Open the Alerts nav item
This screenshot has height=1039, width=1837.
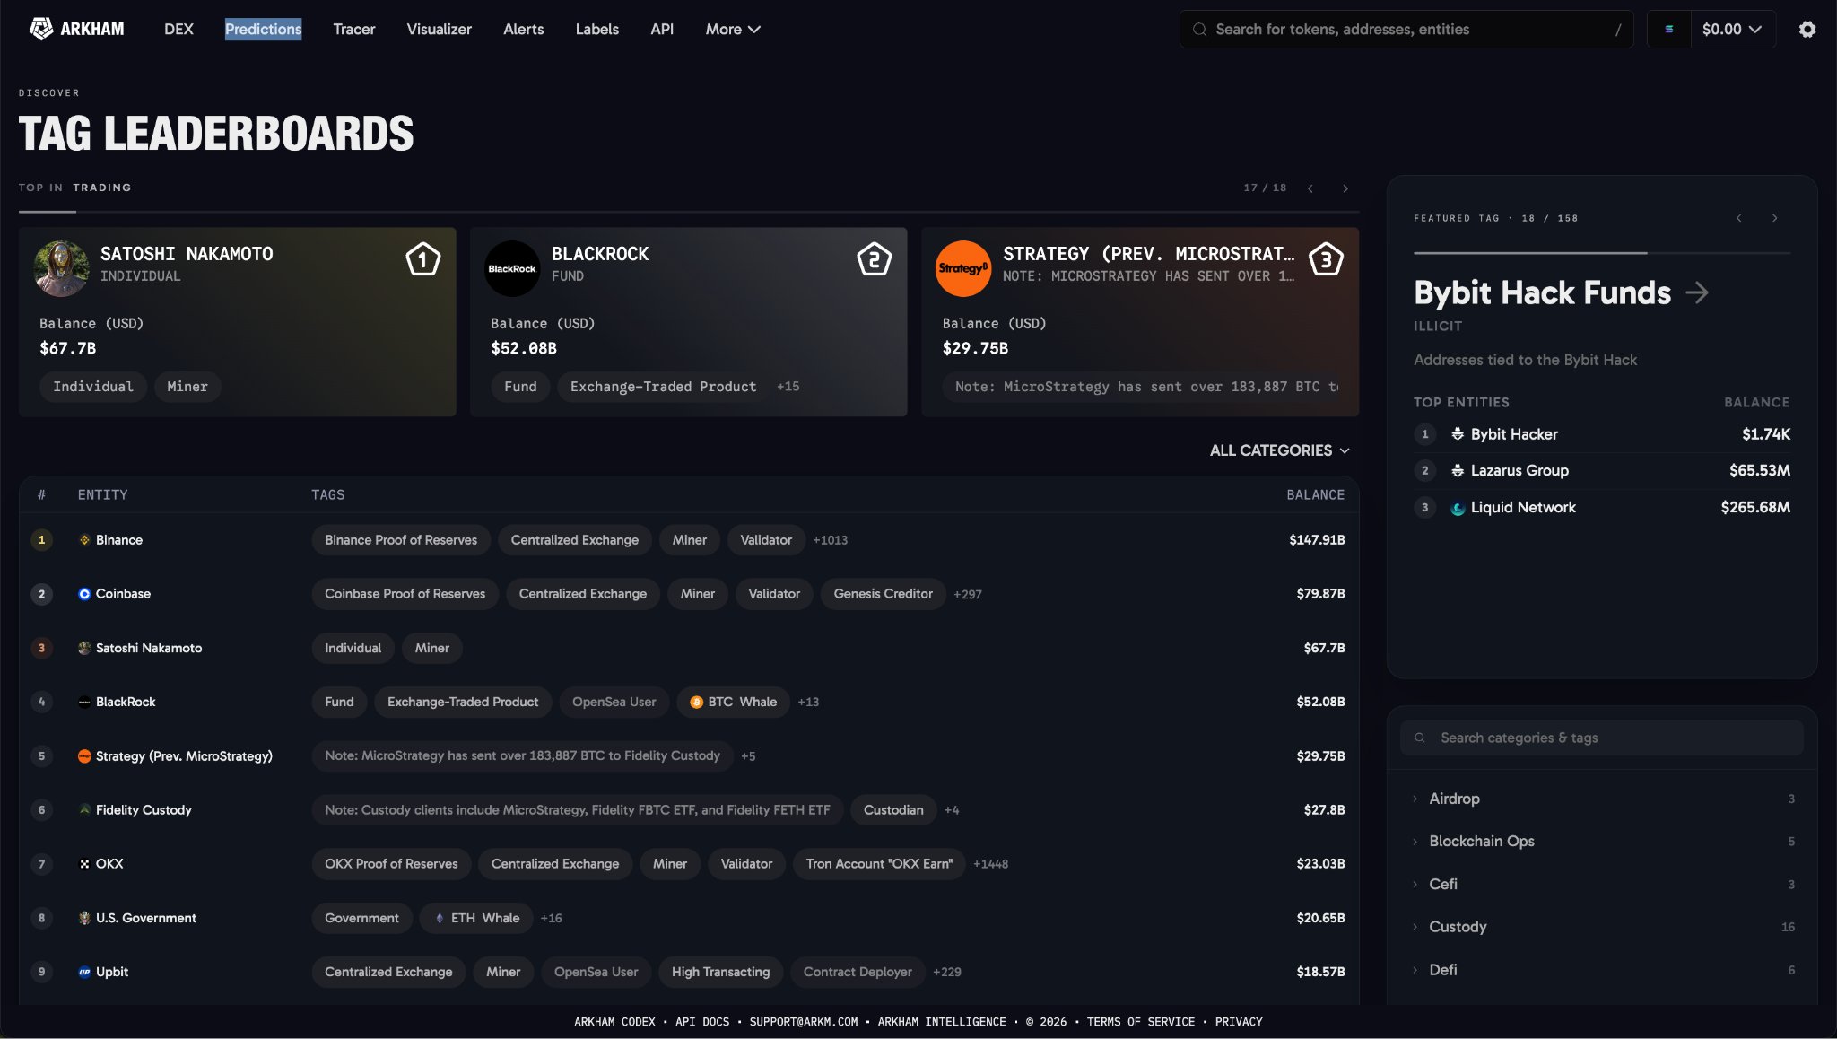[523, 29]
